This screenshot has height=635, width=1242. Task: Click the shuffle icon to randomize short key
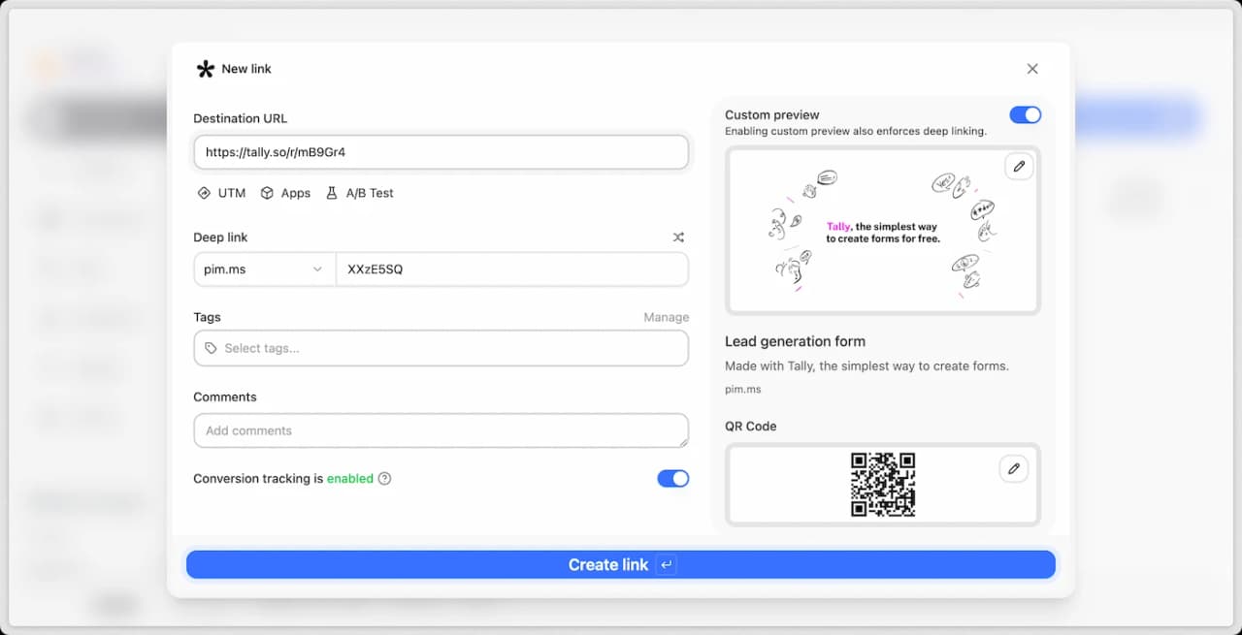click(x=678, y=238)
